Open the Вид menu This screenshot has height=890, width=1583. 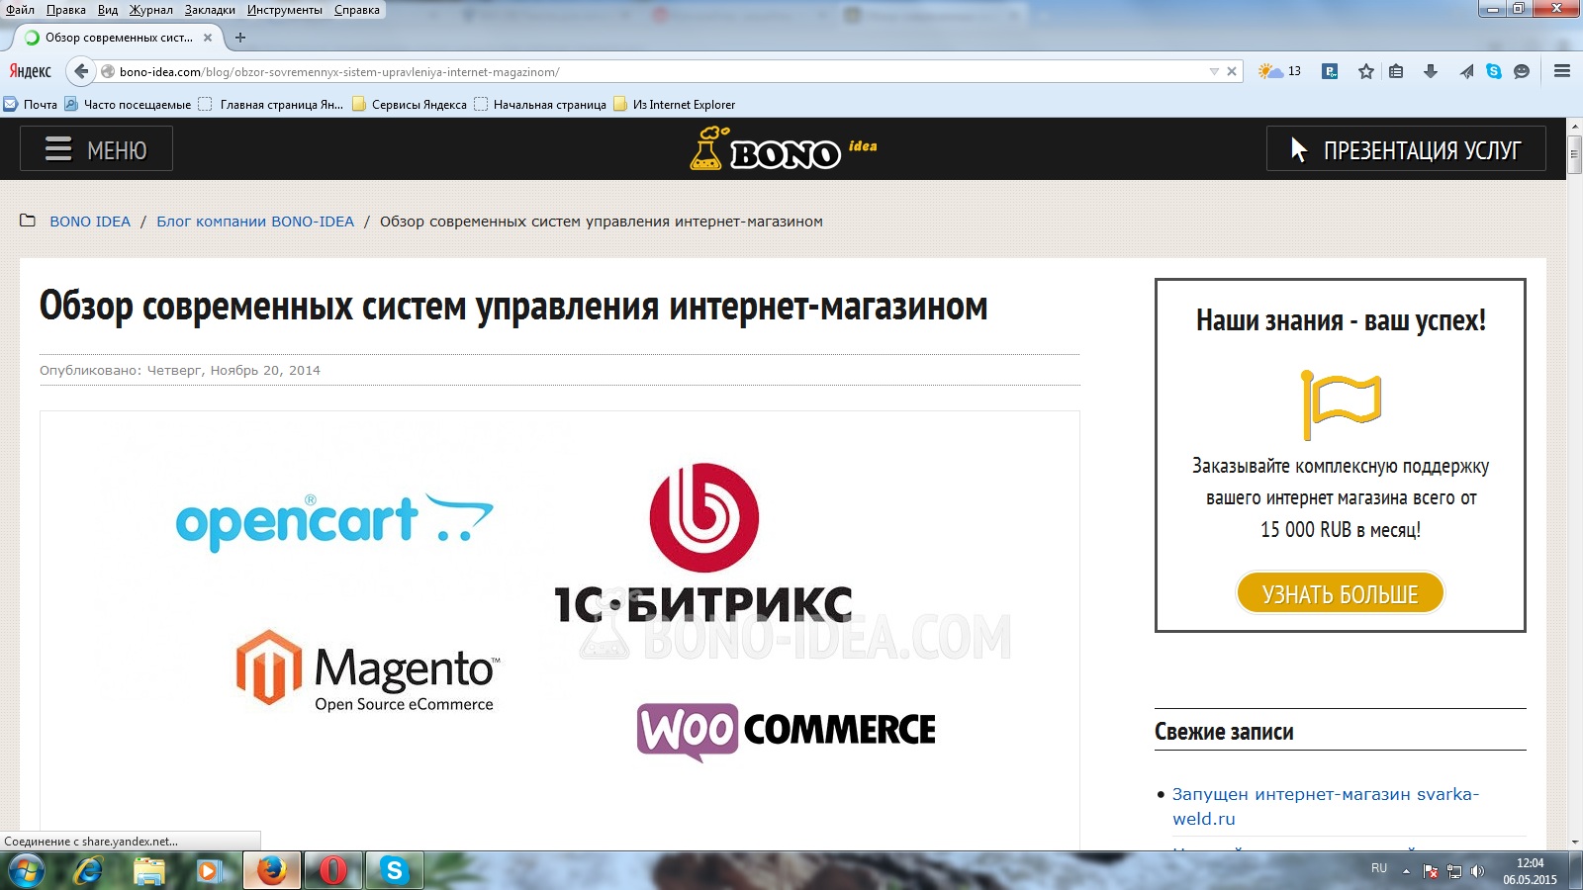(x=108, y=10)
